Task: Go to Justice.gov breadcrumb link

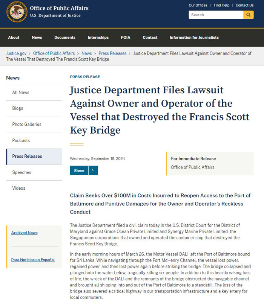Action: click(16, 53)
